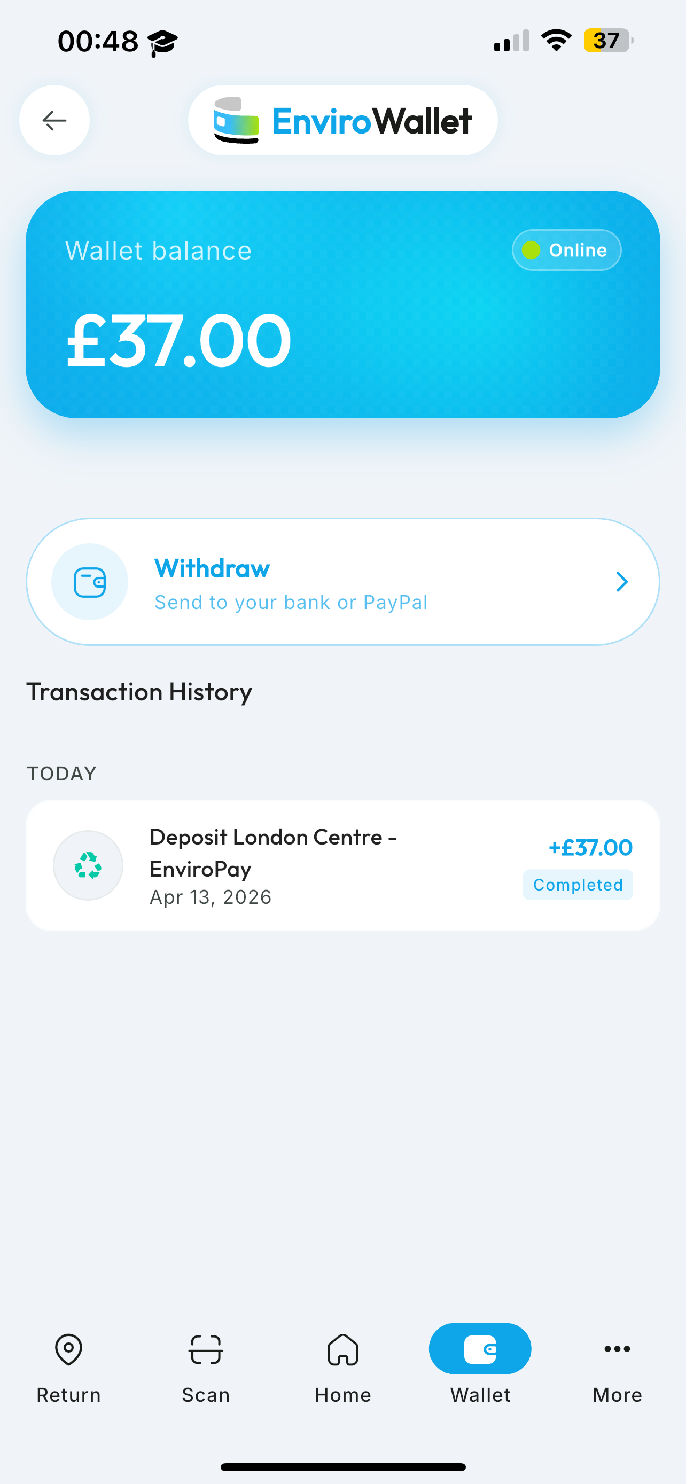This screenshot has height=1484, width=686.
Task: Tap the recycling icon on the deposit
Action: pos(88,865)
